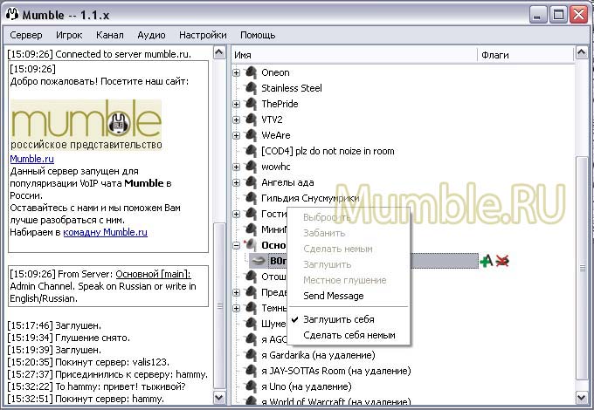The width and height of the screenshot is (594, 410).
Task: Click the green plus flag icon
Action: pyautogui.click(x=486, y=261)
